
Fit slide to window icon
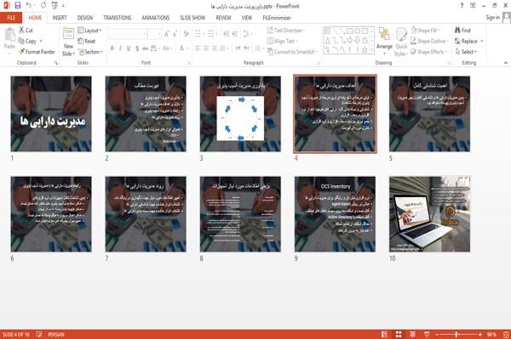click(x=506, y=334)
